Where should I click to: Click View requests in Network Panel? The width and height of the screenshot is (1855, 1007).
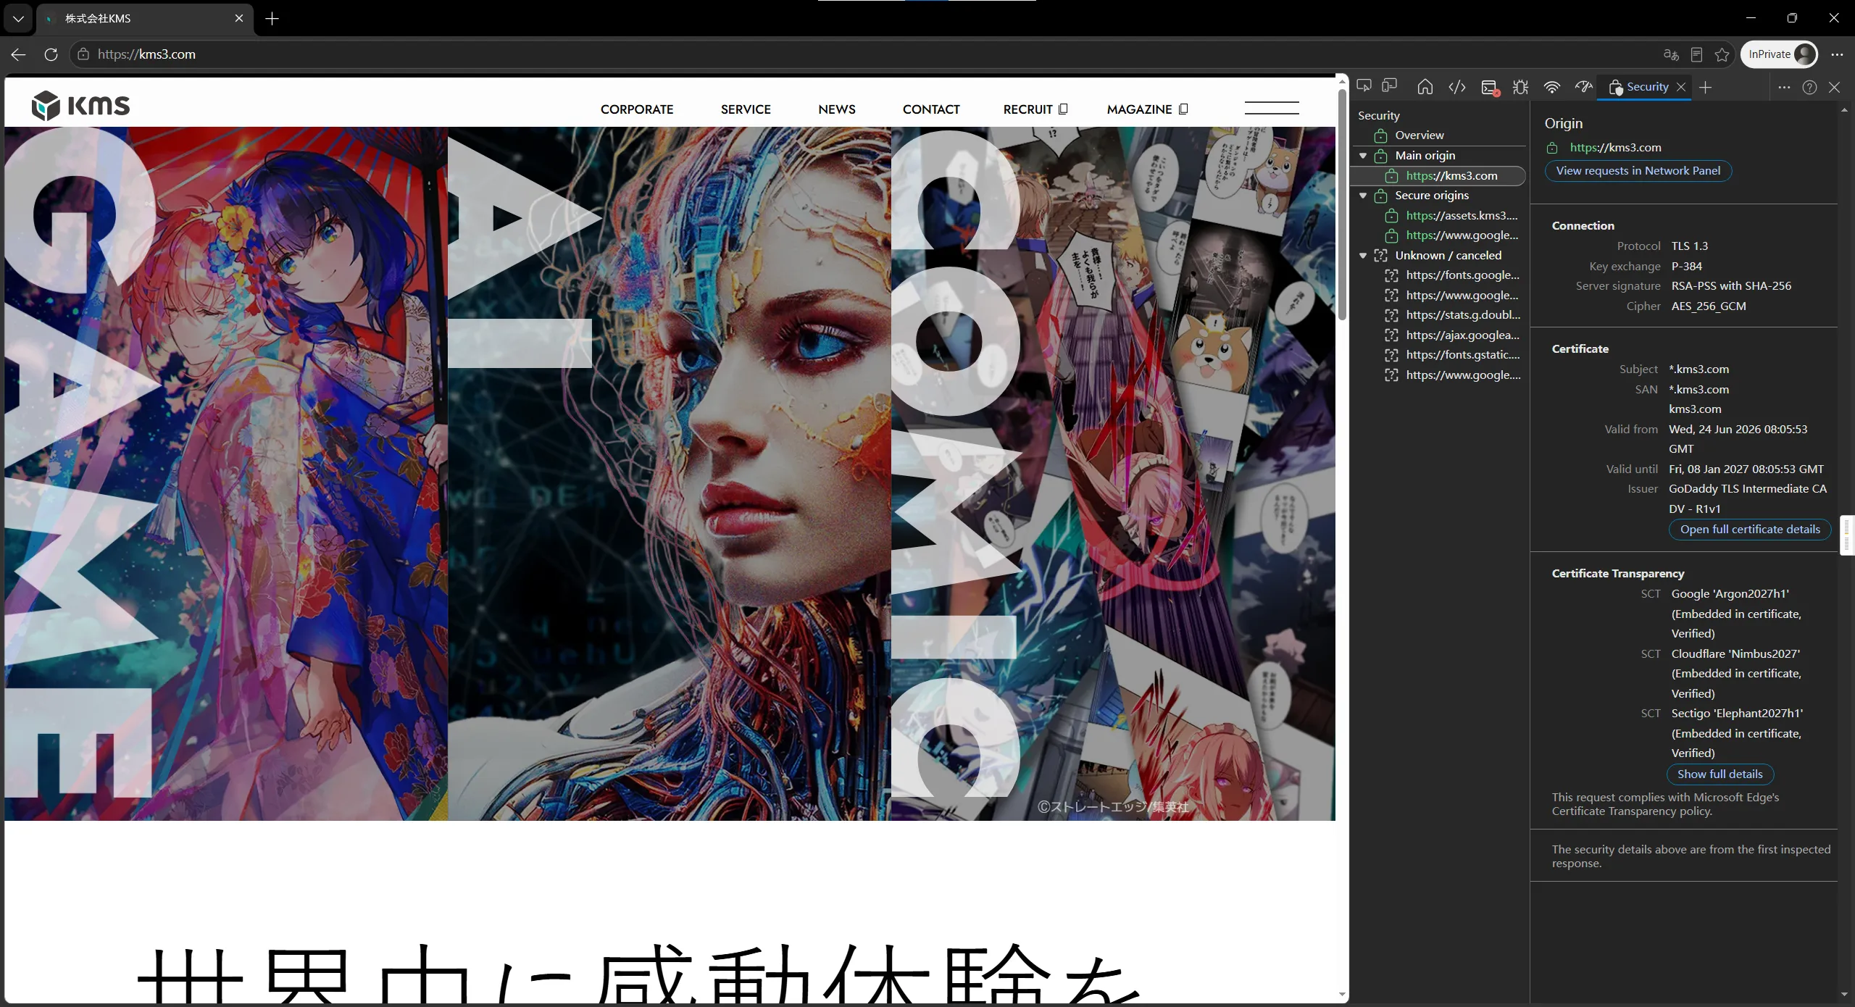pyautogui.click(x=1638, y=171)
